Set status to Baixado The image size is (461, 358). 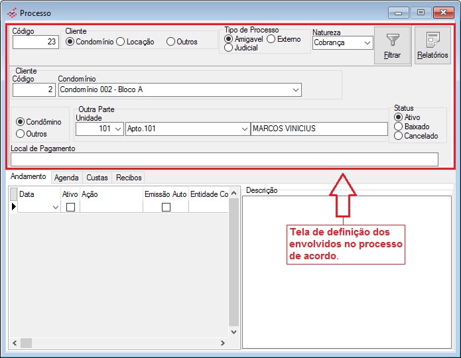pyautogui.click(x=398, y=127)
